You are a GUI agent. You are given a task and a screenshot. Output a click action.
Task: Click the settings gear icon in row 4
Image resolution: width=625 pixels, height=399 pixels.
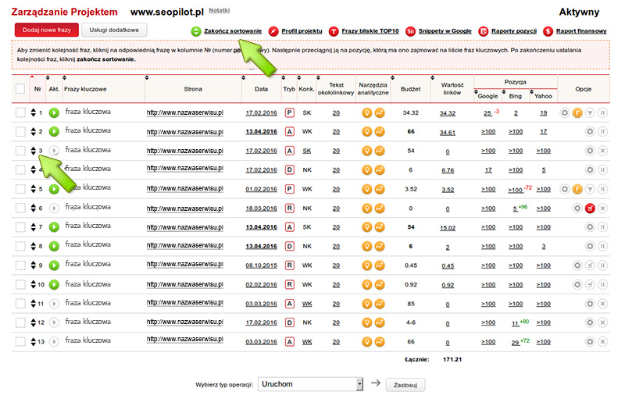coord(591,169)
